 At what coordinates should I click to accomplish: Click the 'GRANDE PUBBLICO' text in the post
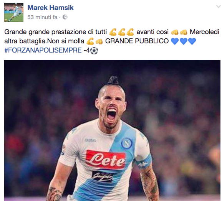point(137,41)
